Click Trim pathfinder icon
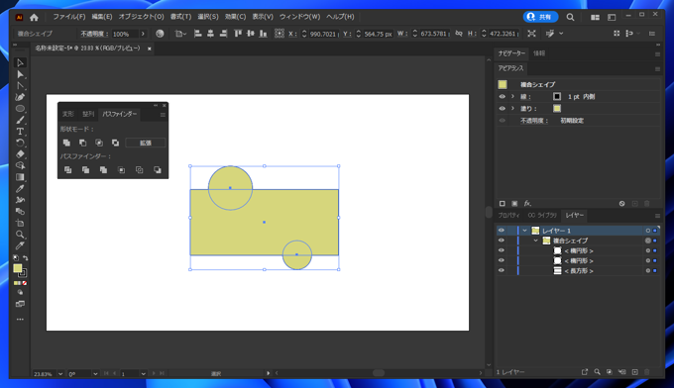 85,170
